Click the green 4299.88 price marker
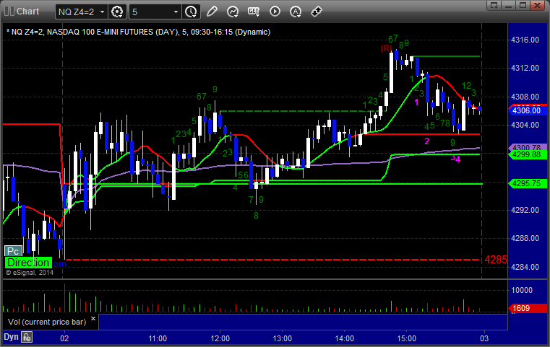 (528, 155)
